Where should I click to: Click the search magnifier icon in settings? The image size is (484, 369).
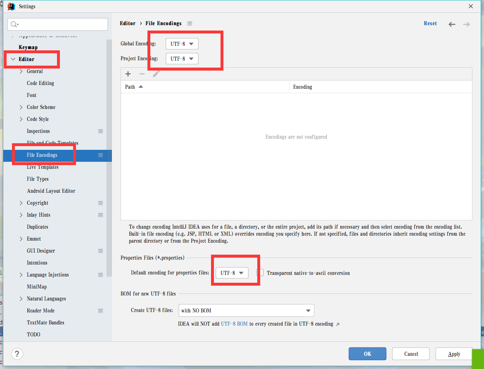(x=14, y=24)
